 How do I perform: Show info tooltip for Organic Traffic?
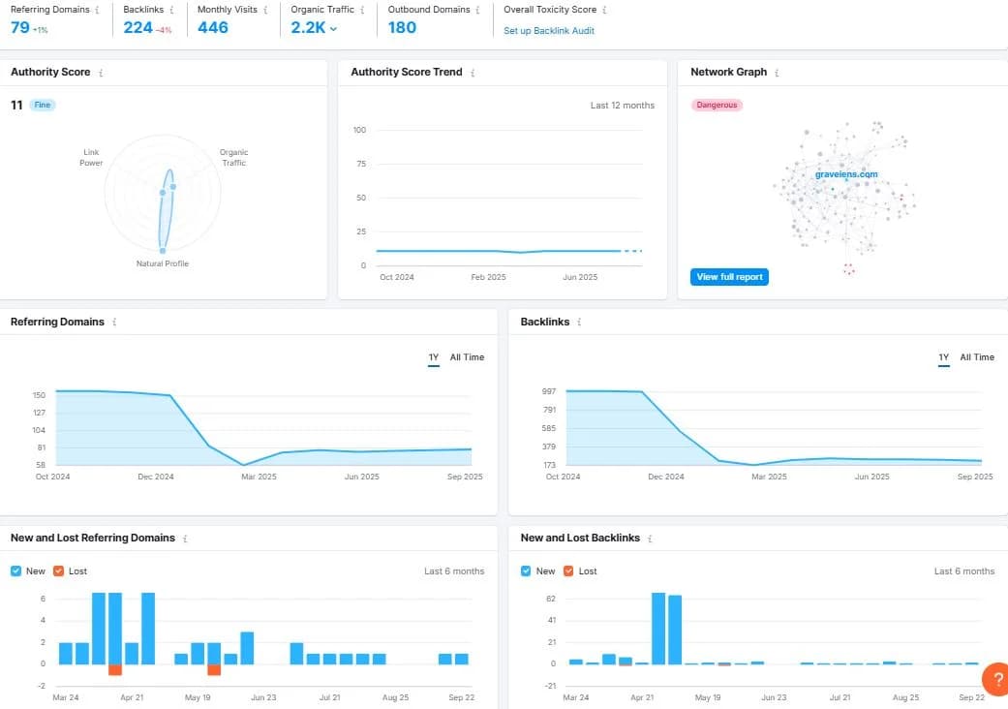point(362,10)
